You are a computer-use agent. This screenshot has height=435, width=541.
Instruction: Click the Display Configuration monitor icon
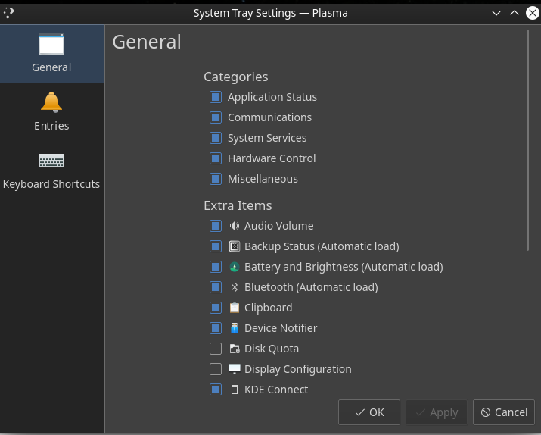235,369
